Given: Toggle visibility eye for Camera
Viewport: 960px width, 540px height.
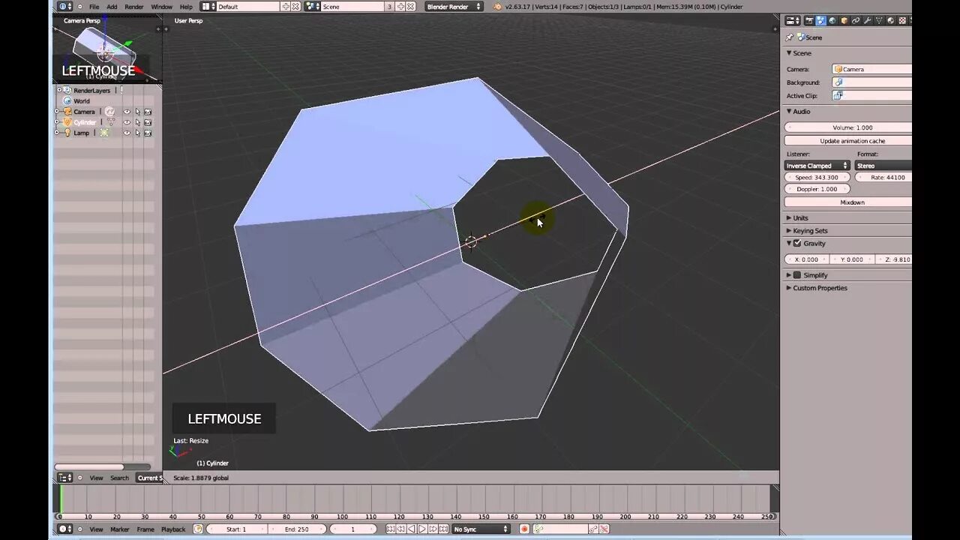Looking at the screenshot, I should tap(127, 112).
